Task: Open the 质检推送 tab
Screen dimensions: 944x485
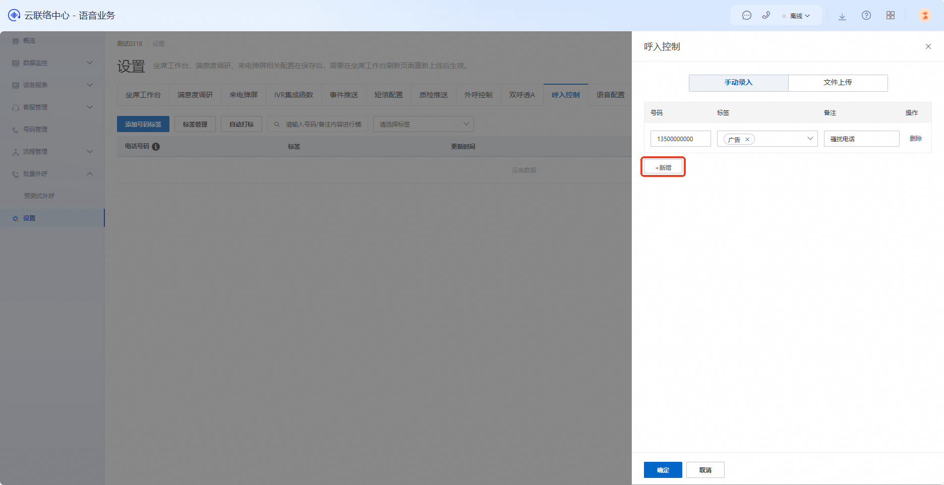Action: (434, 95)
